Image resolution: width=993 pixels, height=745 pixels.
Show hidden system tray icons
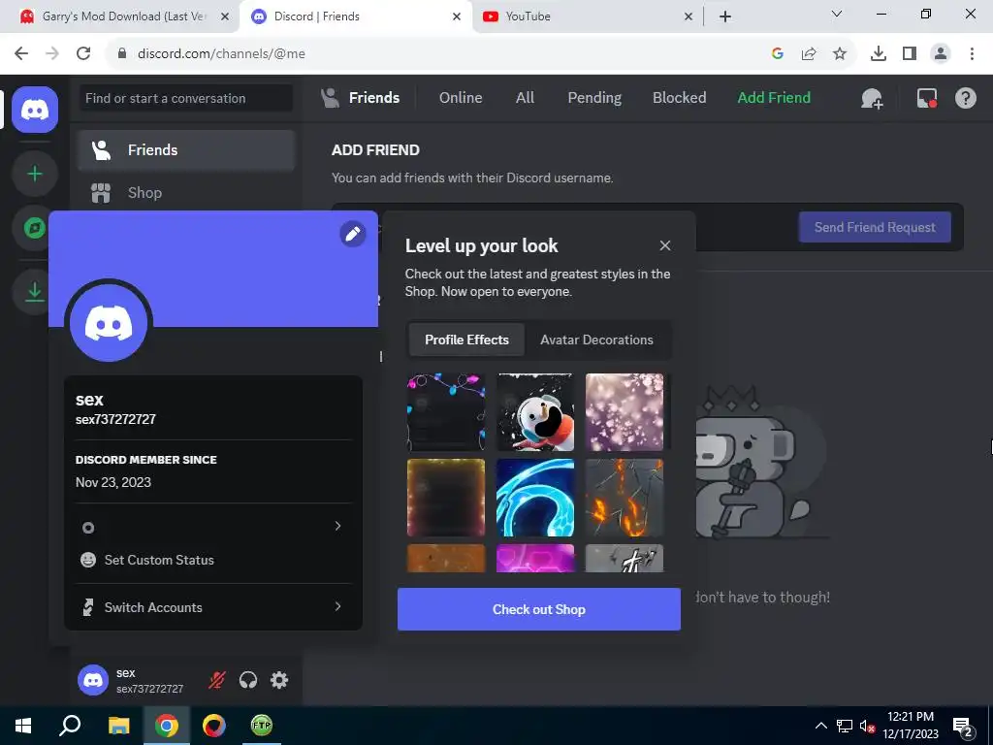pos(820,726)
